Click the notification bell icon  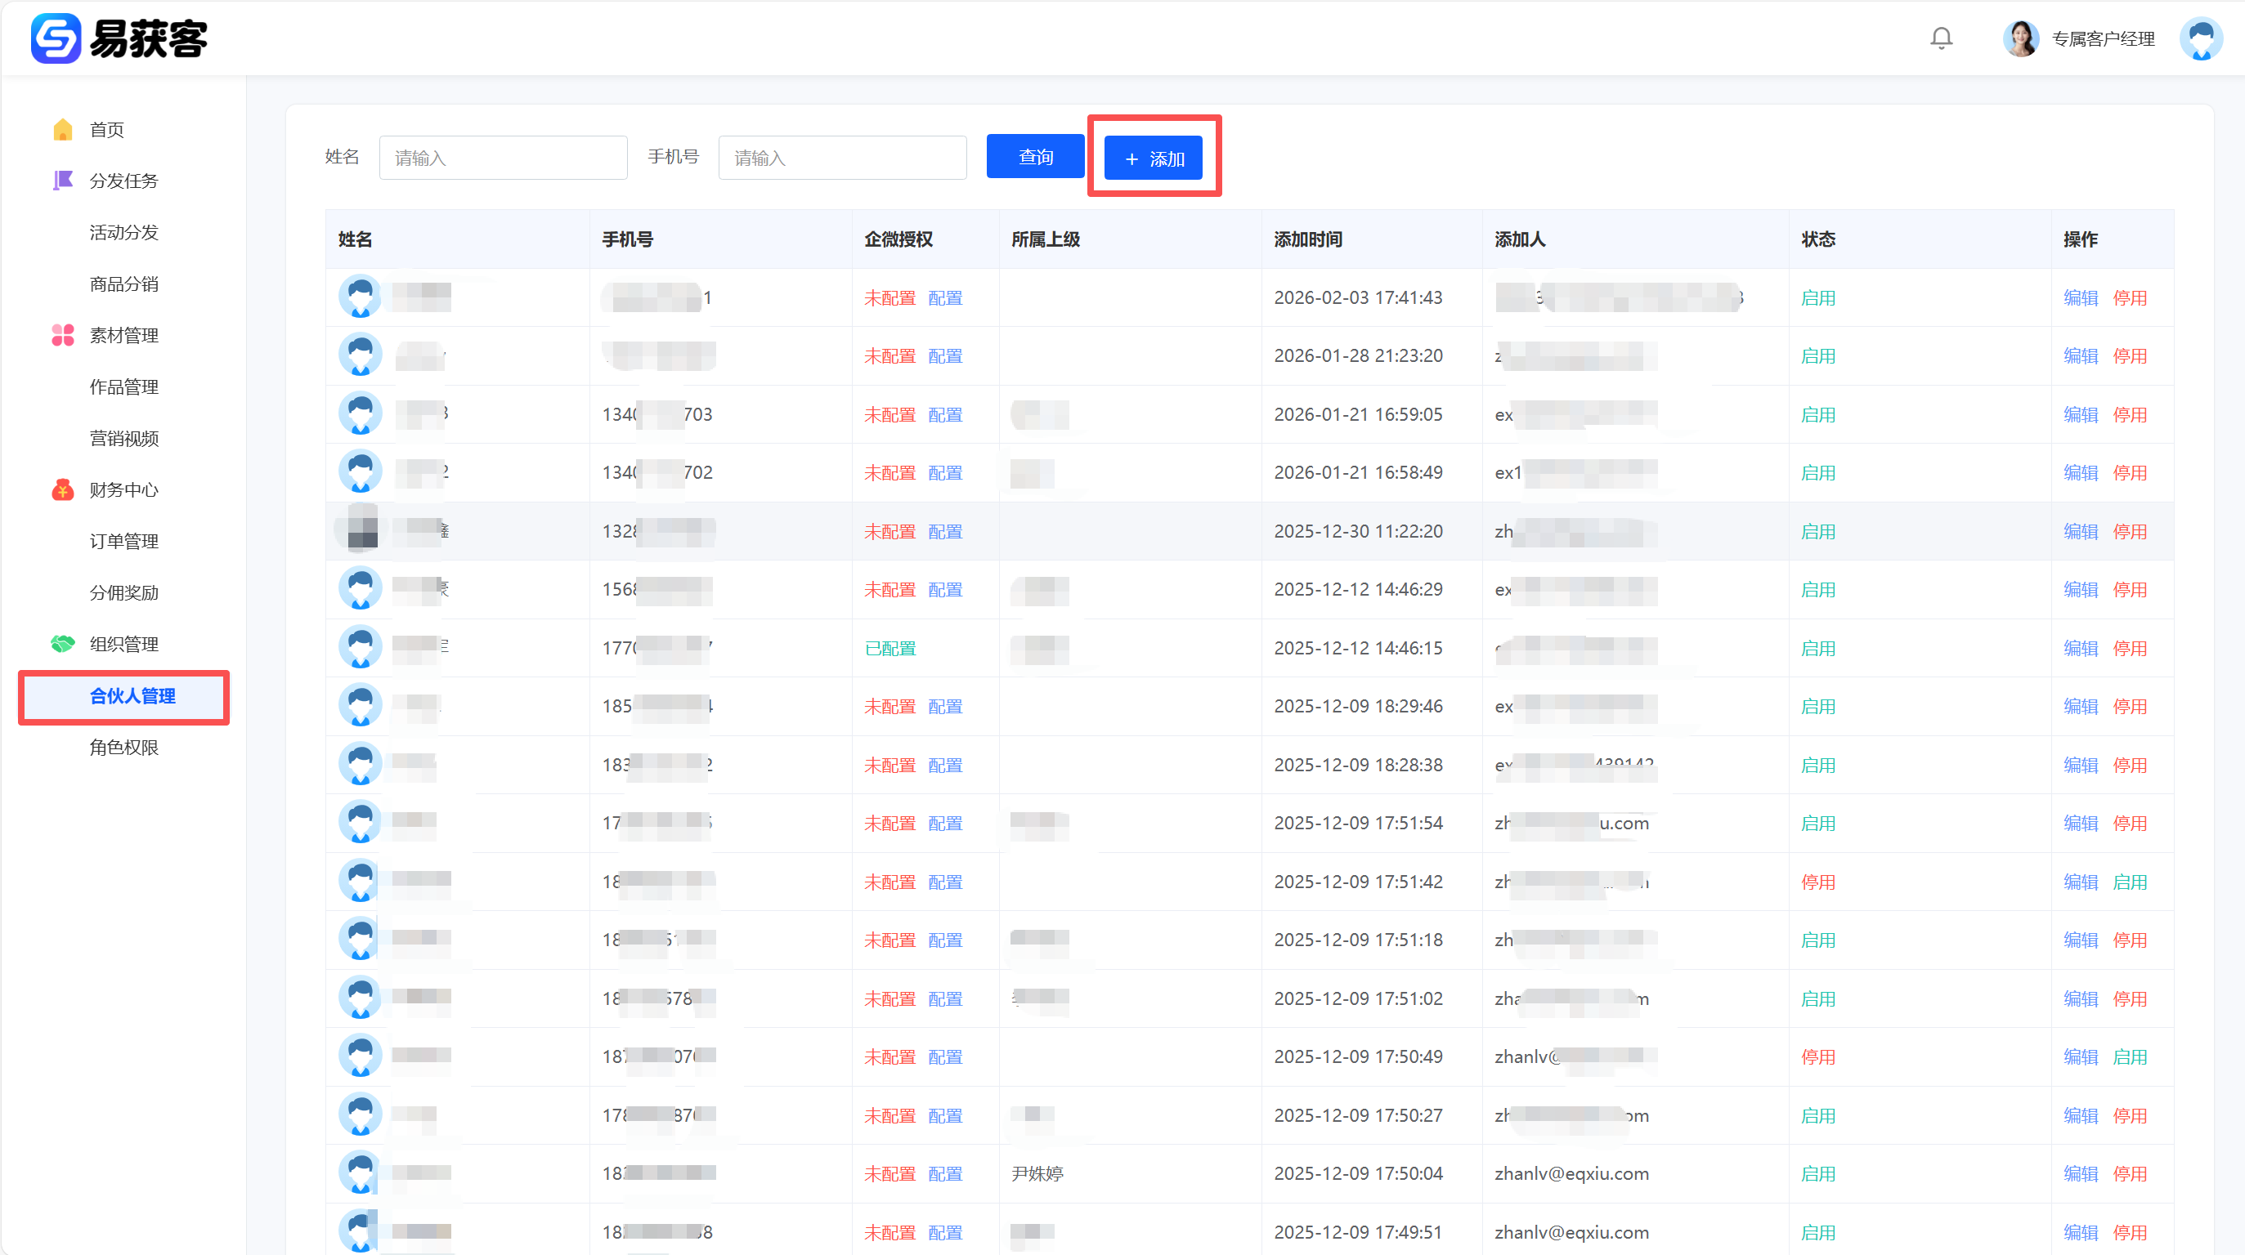point(1941,38)
